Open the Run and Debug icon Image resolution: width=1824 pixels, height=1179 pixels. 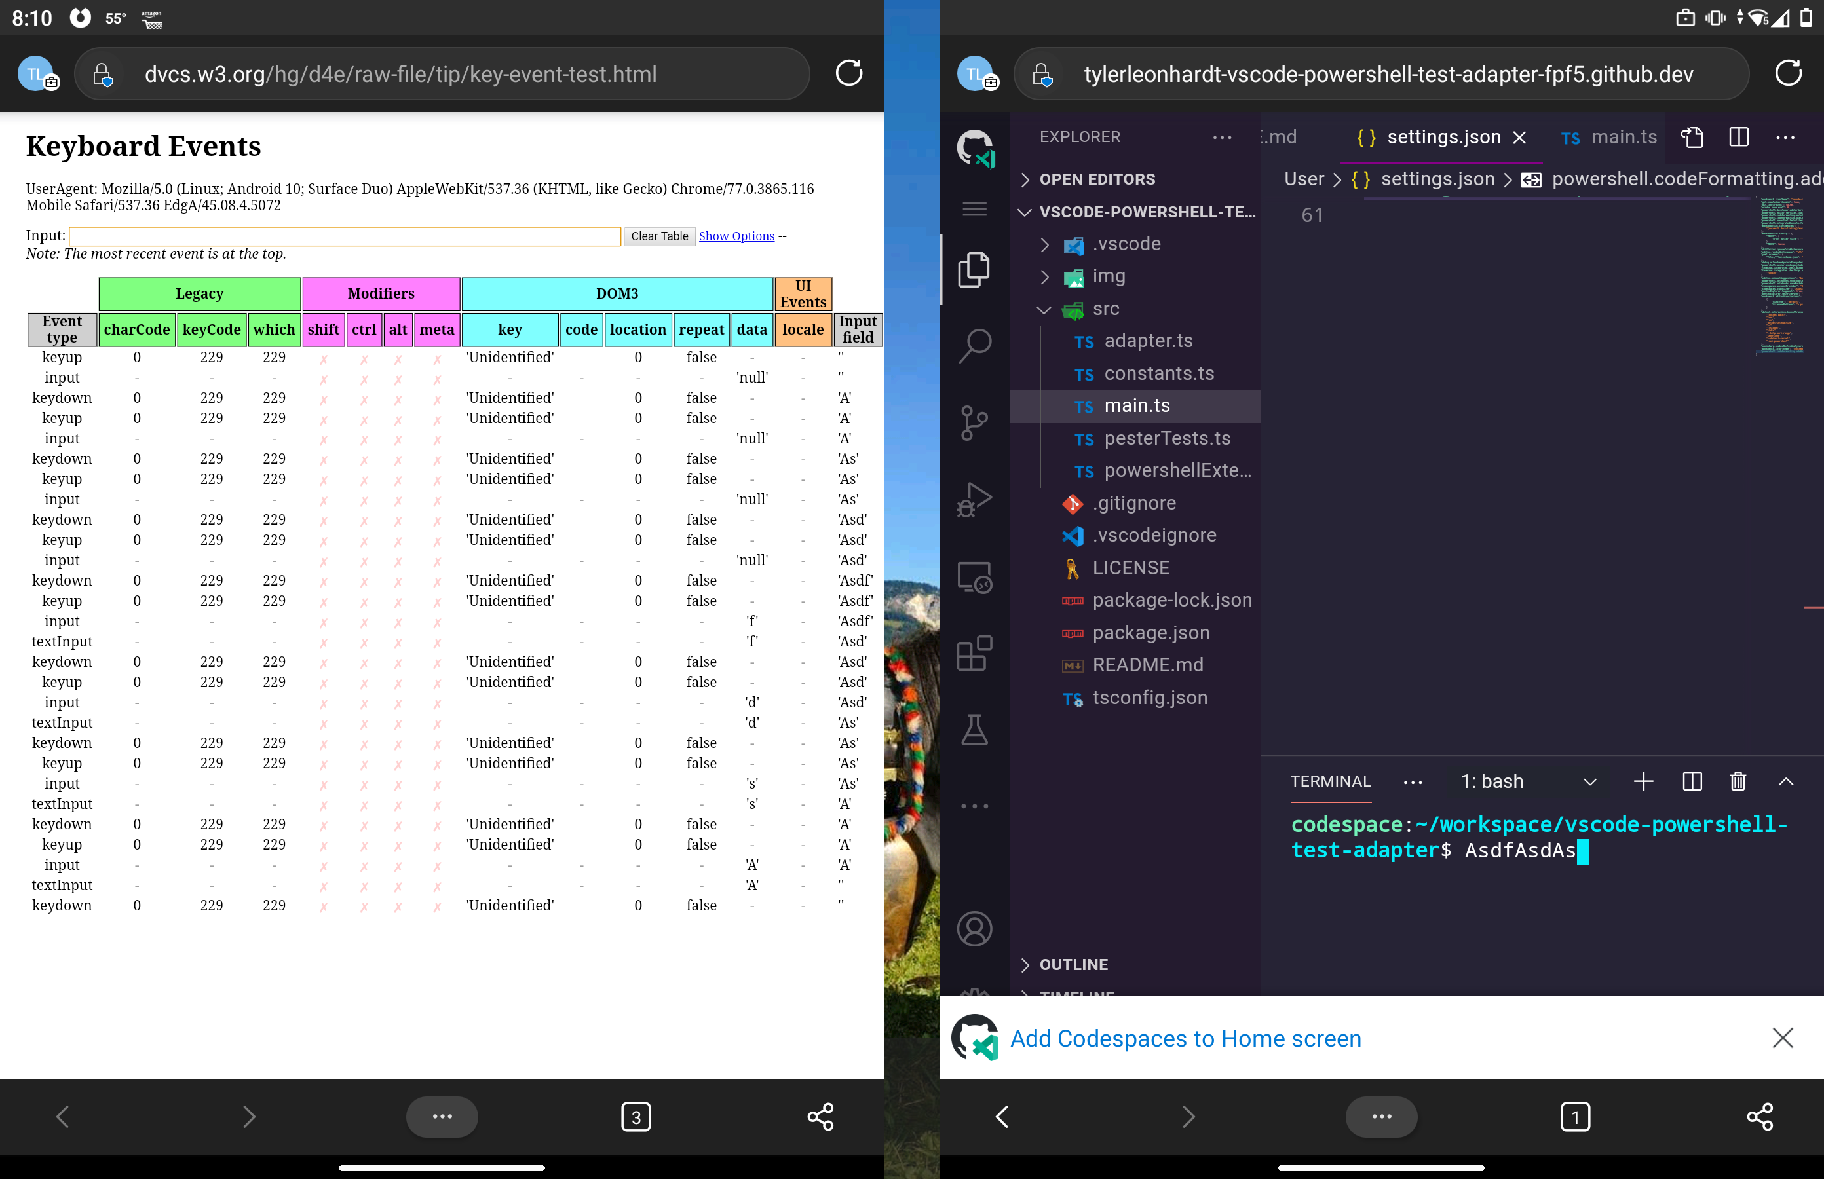[x=974, y=499]
